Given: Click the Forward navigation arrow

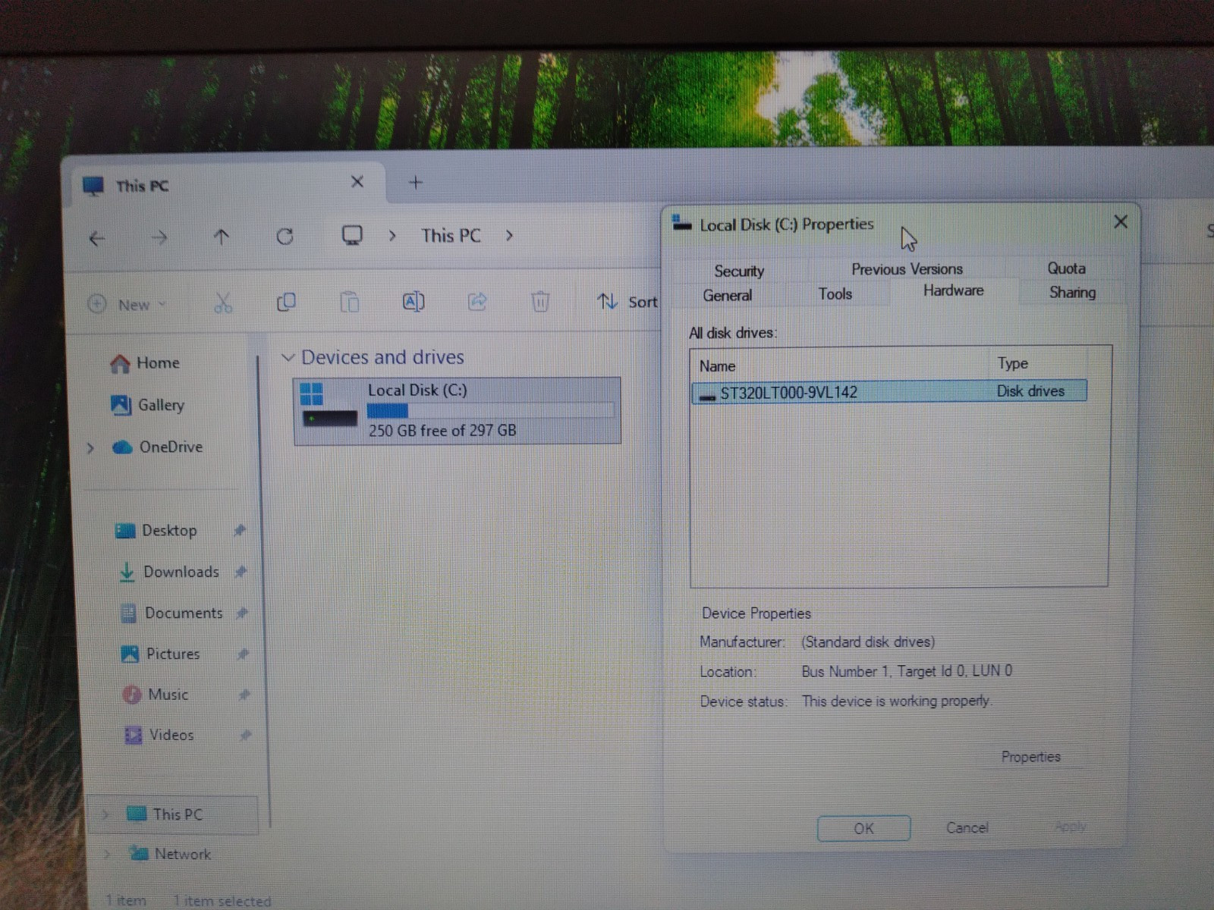Looking at the screenshot, I should click(x=159, y=238).
